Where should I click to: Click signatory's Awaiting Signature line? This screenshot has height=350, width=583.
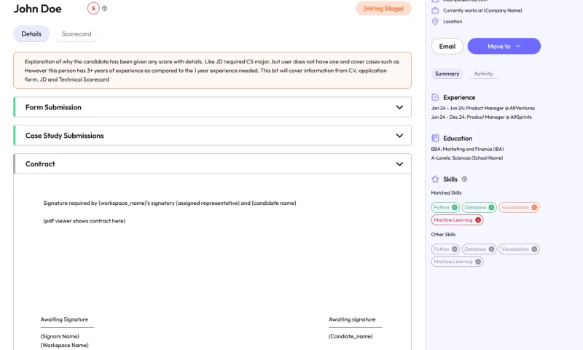coord(67,327)
